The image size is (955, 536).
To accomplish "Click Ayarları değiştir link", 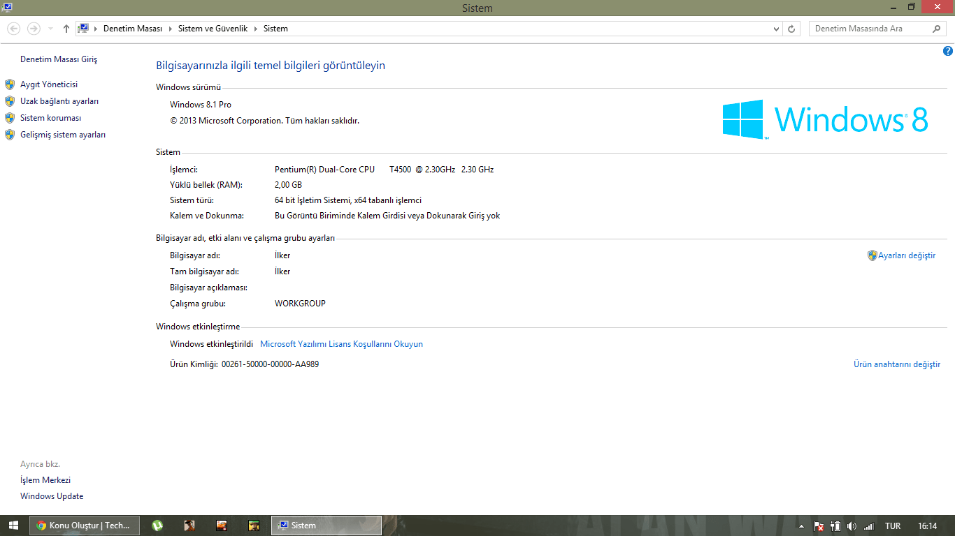I will (907, 255).
